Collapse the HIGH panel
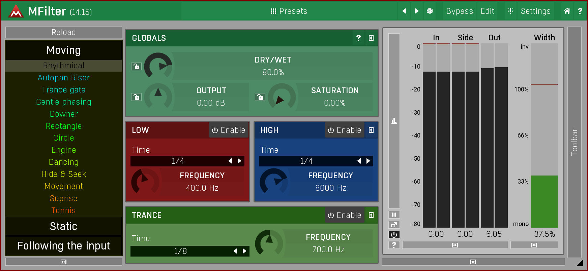The image size is (588, 271). tap(371, 130)
